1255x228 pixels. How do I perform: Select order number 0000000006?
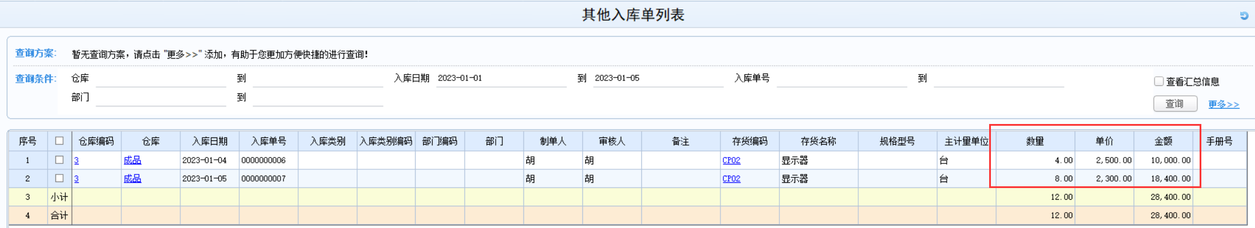click(x=268, y=160)
